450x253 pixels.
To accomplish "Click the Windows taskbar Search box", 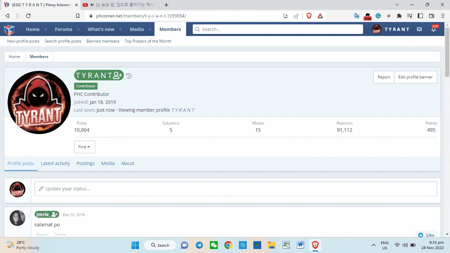I will (160, 245).
